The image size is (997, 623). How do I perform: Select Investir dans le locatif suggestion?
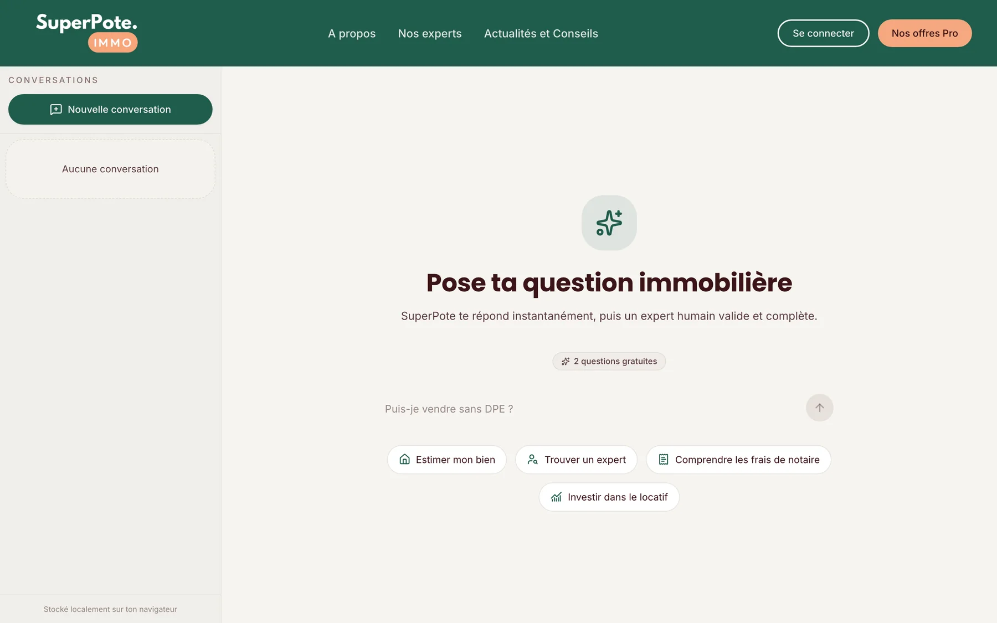(609, 497)
